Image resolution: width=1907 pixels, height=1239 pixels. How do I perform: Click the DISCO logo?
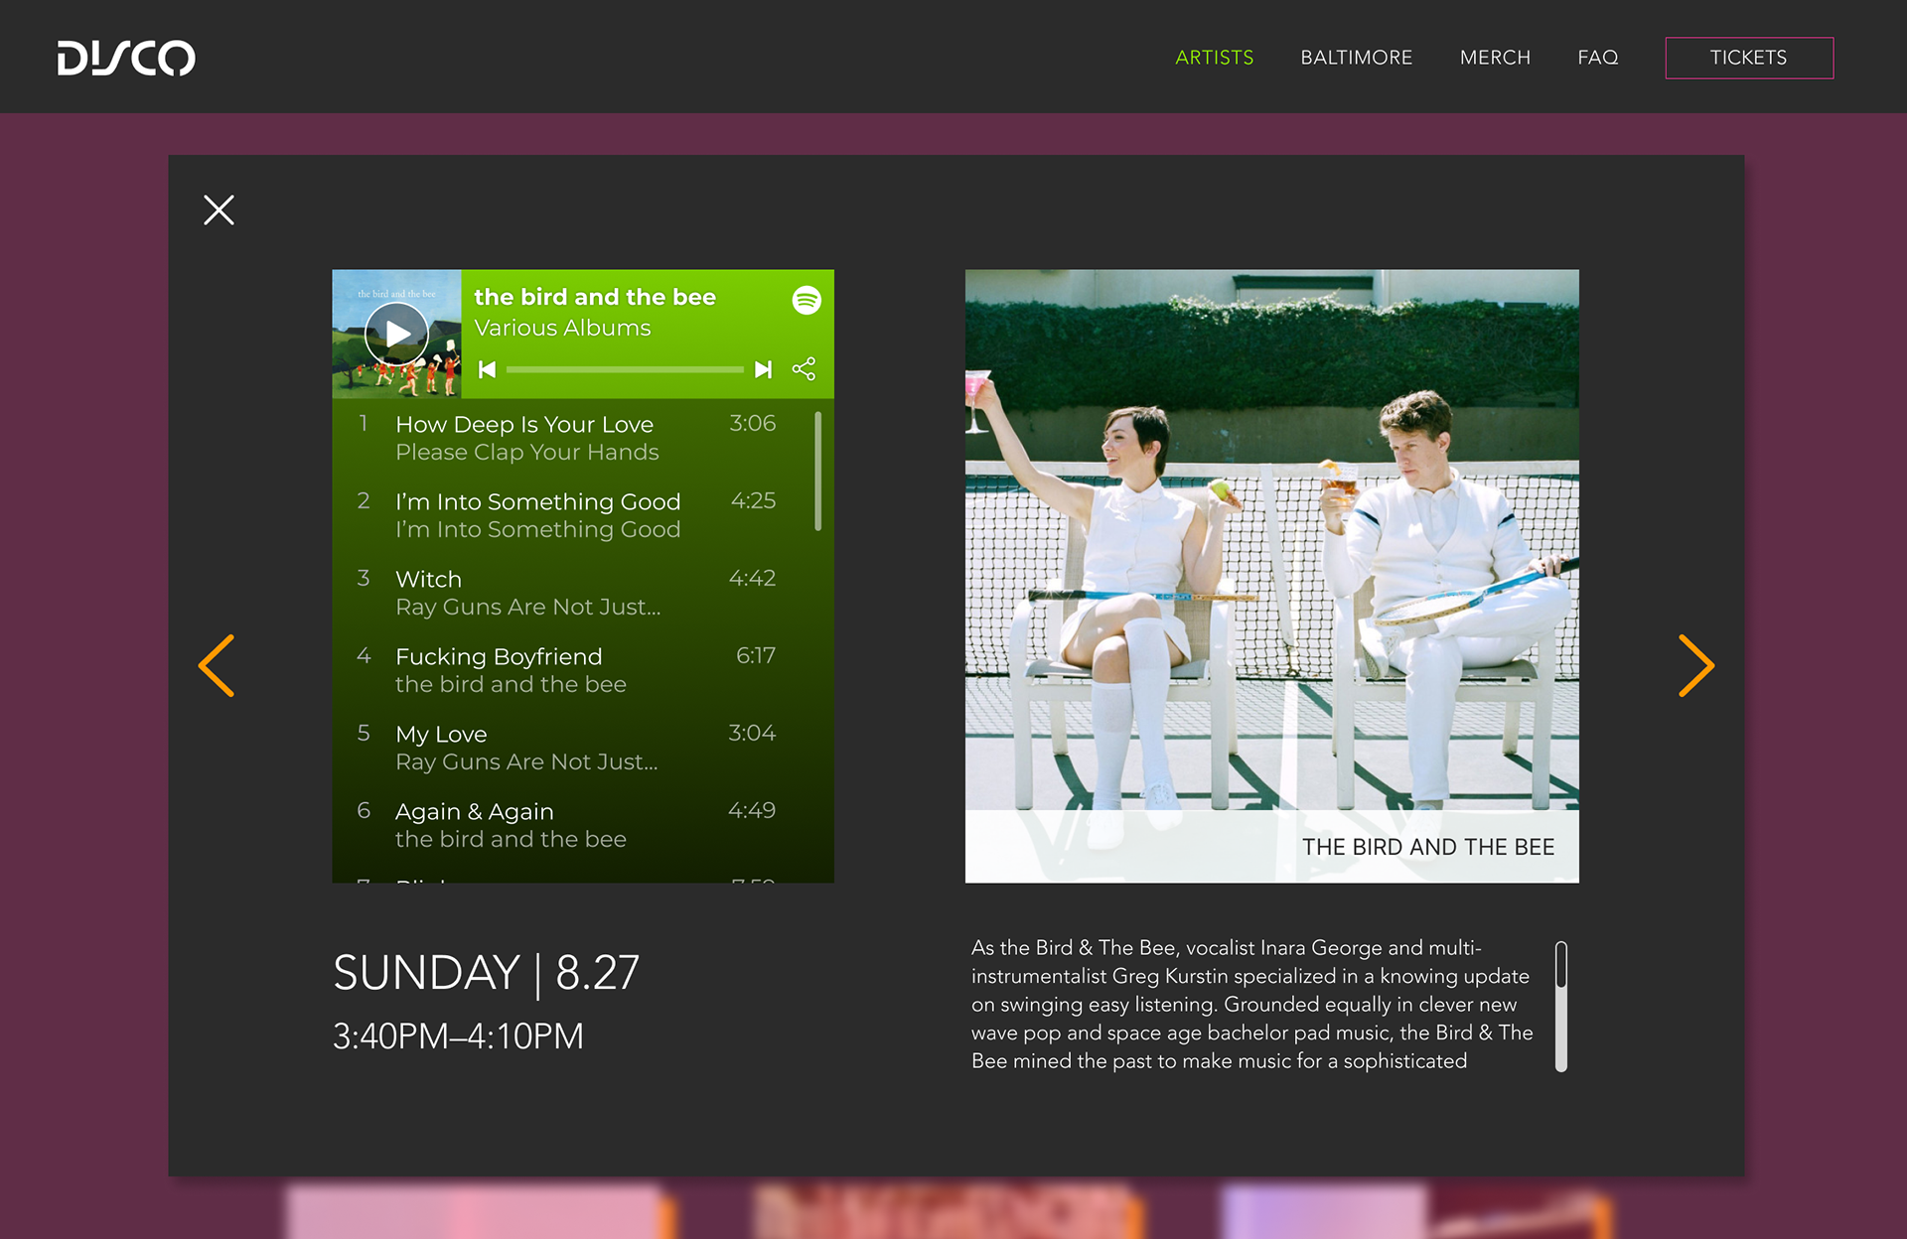(126, 58)
